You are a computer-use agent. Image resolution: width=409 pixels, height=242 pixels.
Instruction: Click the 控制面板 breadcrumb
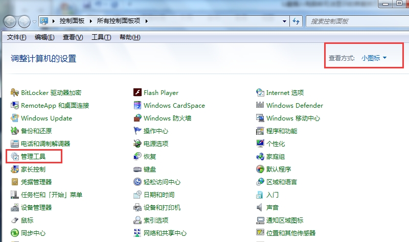[x=72, y=21]
